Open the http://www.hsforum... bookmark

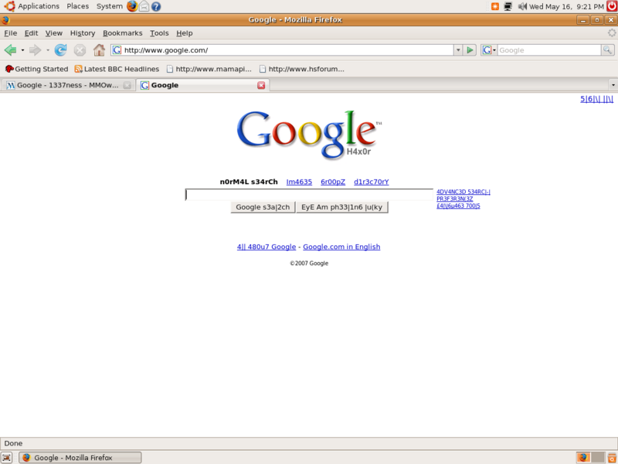click(302, 69)
